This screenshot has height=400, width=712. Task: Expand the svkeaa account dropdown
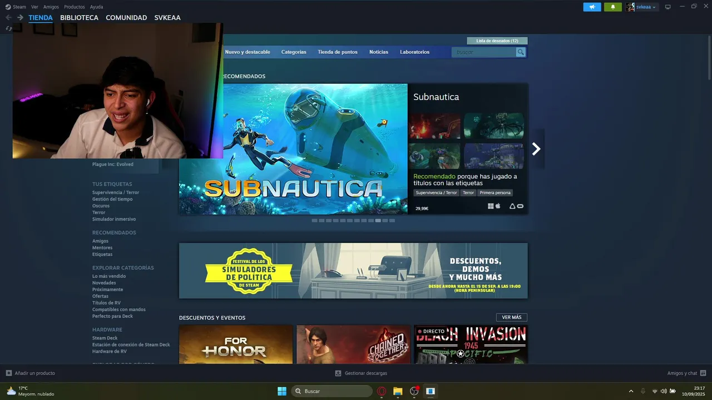click(x=654, y=7)
